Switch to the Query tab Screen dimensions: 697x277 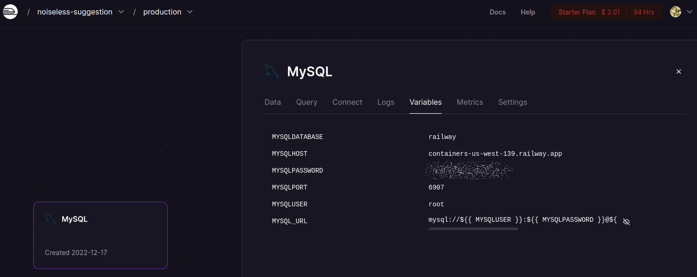(x=307, y=102)
